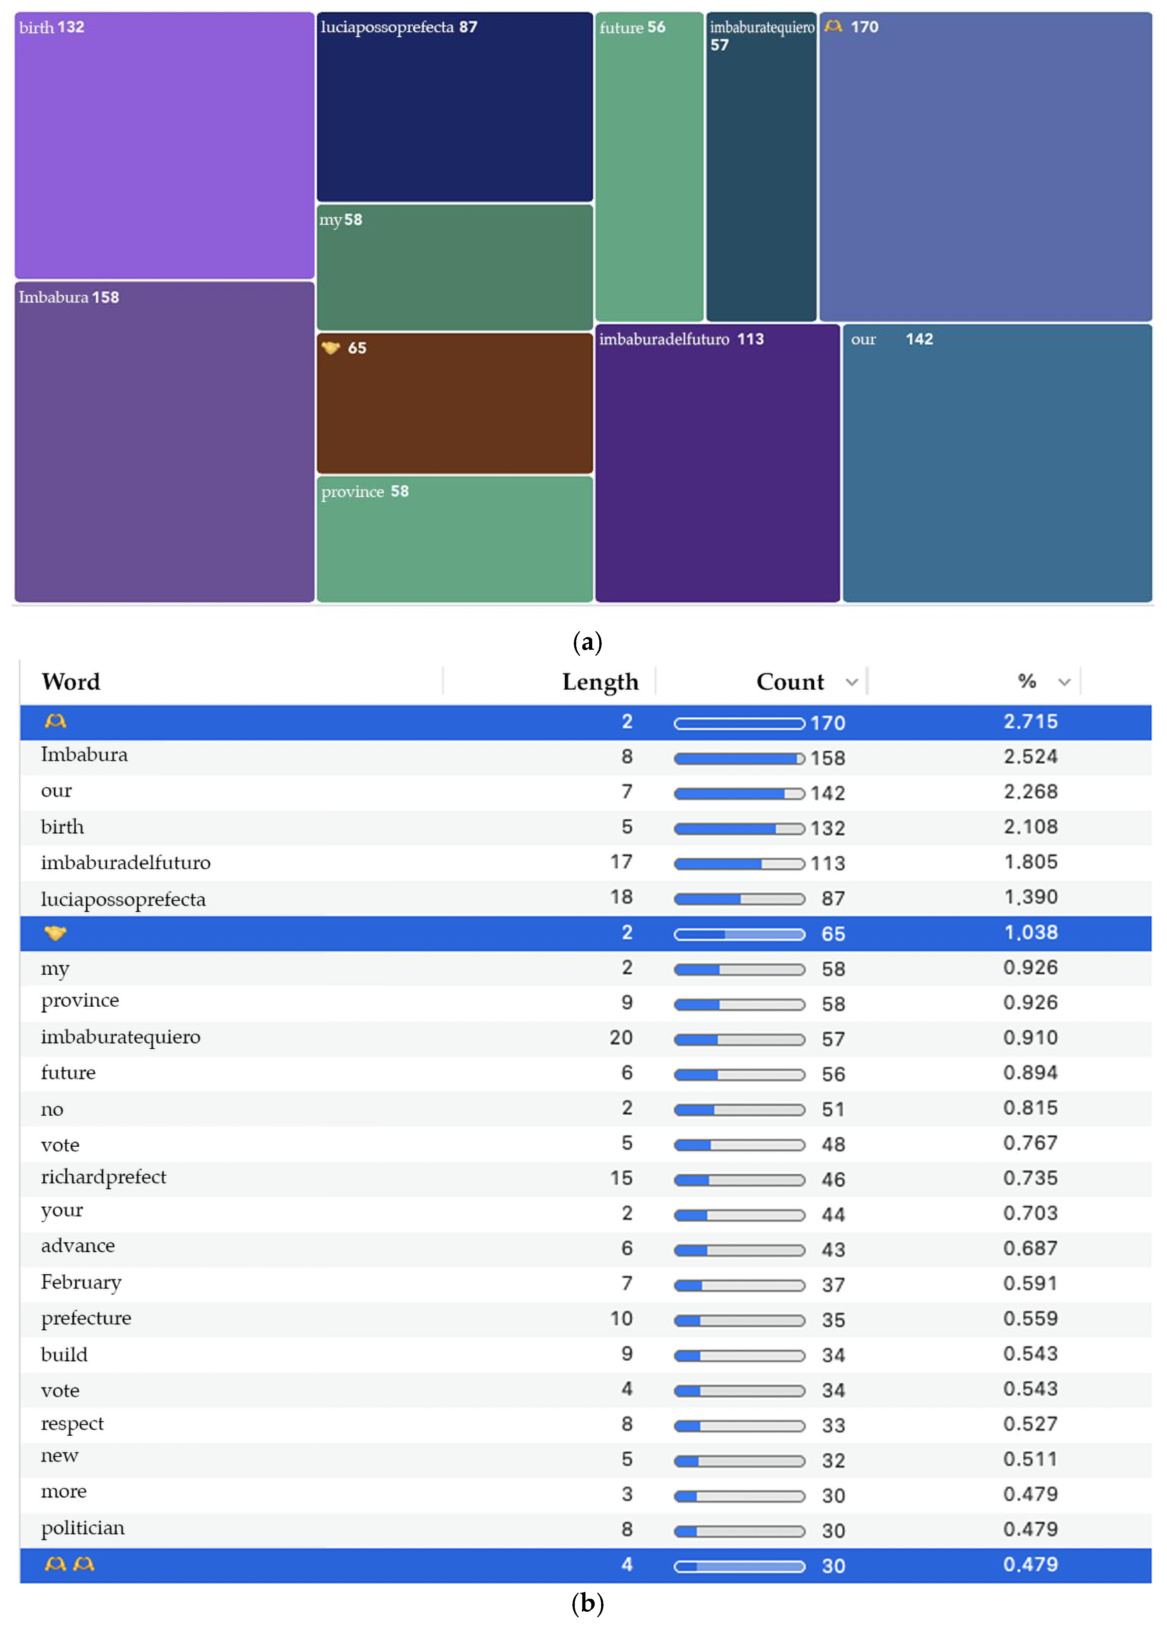Click the count bar for richardprefect
This screenshot has height=1629, width=1167.
pyautogui.click(x=738, y=1180)
